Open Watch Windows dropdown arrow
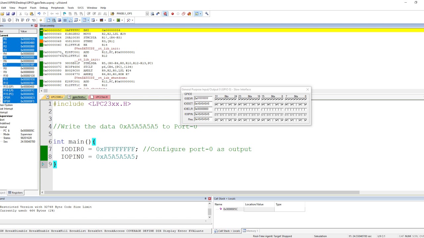 click(x=79, y=20)
